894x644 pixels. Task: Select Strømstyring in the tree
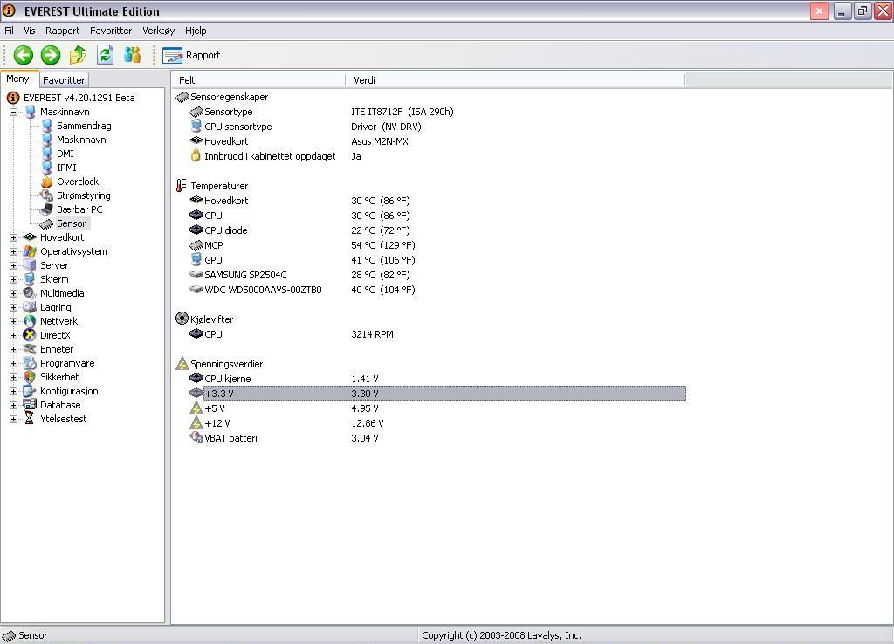[84, 195]
